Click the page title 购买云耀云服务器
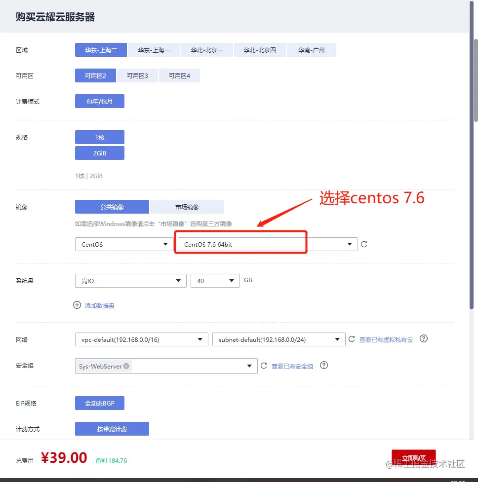Viewport: 478px width, 482px height. click(55, 17)
